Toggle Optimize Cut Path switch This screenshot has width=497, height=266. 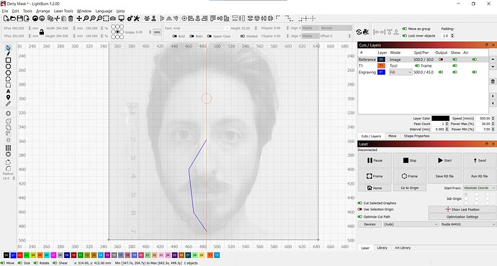(x=359, y=216)
